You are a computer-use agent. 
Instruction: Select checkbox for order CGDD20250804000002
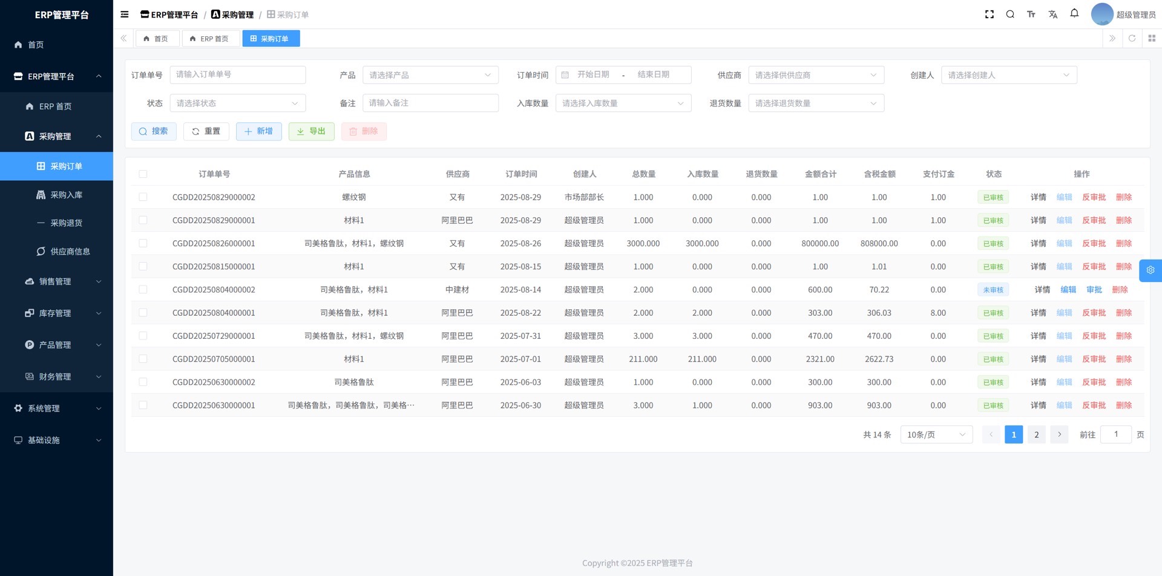coord(143,290)
